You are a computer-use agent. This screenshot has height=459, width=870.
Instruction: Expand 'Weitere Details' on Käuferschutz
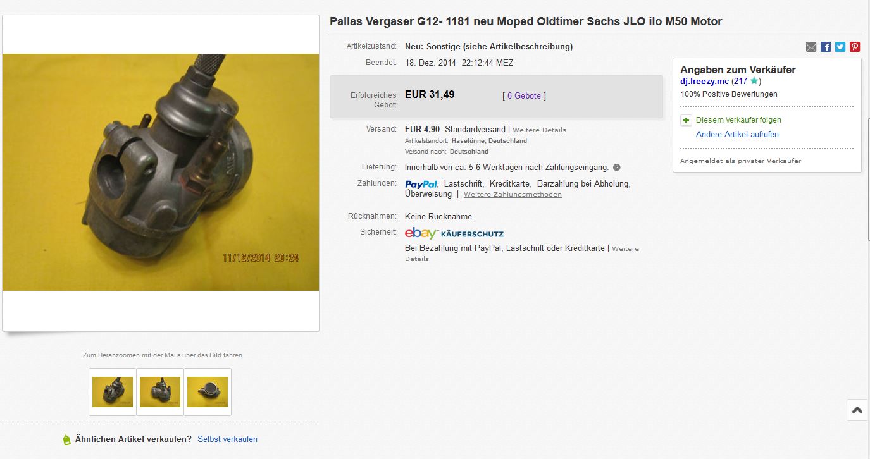tap(522, 254)
